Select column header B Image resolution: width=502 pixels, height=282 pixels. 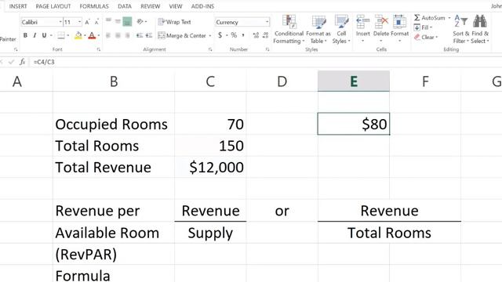pos(114,81)
